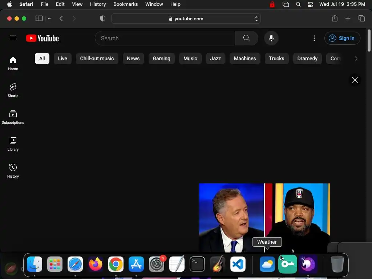
Task: Select the Live filter chip
Action: point(62,58)
